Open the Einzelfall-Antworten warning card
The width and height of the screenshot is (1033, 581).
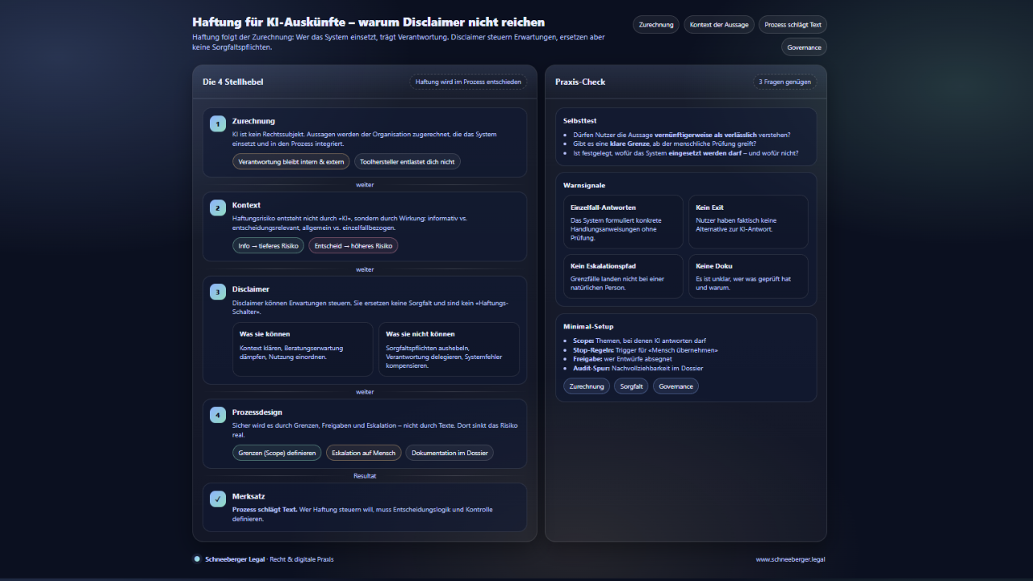[x=623, y=222]
